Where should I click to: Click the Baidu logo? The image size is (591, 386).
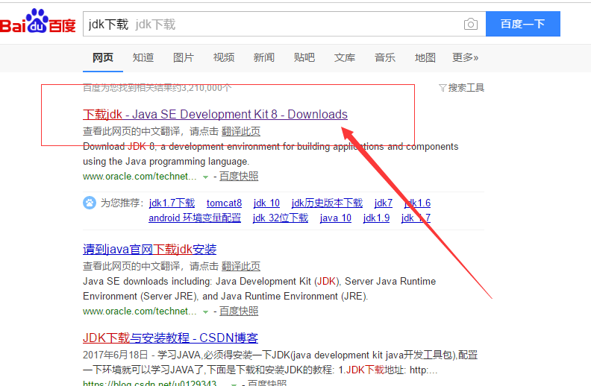38,22
